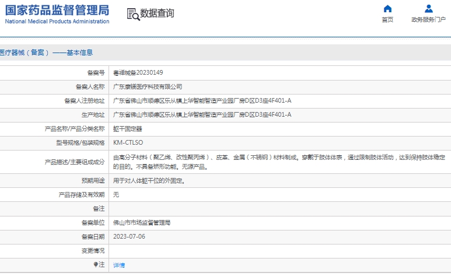The image size is (451, 276).
Task: Select model value KM-CTLSO
Action: [128, 143]
